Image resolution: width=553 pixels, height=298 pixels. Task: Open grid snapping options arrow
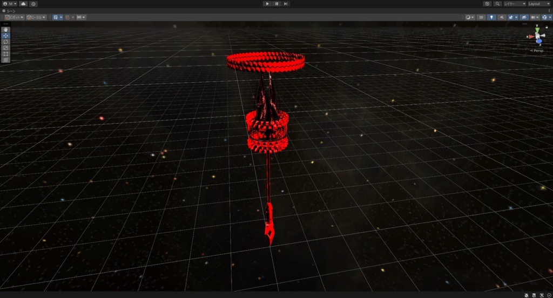[73, 17]
